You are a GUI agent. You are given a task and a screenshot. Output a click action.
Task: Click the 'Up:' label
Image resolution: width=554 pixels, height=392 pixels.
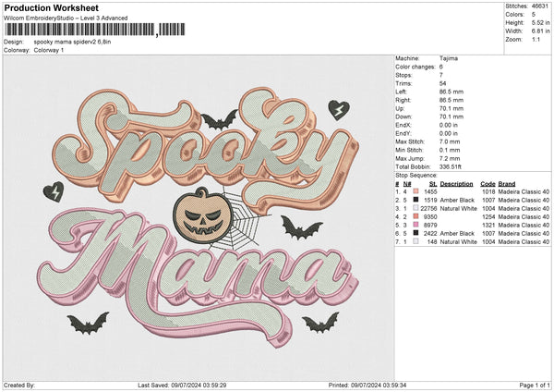[x=400, y=108]
